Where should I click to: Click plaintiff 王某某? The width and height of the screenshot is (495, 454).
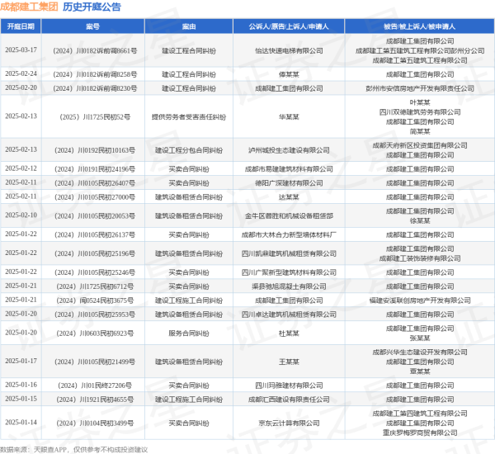point(289,362)
